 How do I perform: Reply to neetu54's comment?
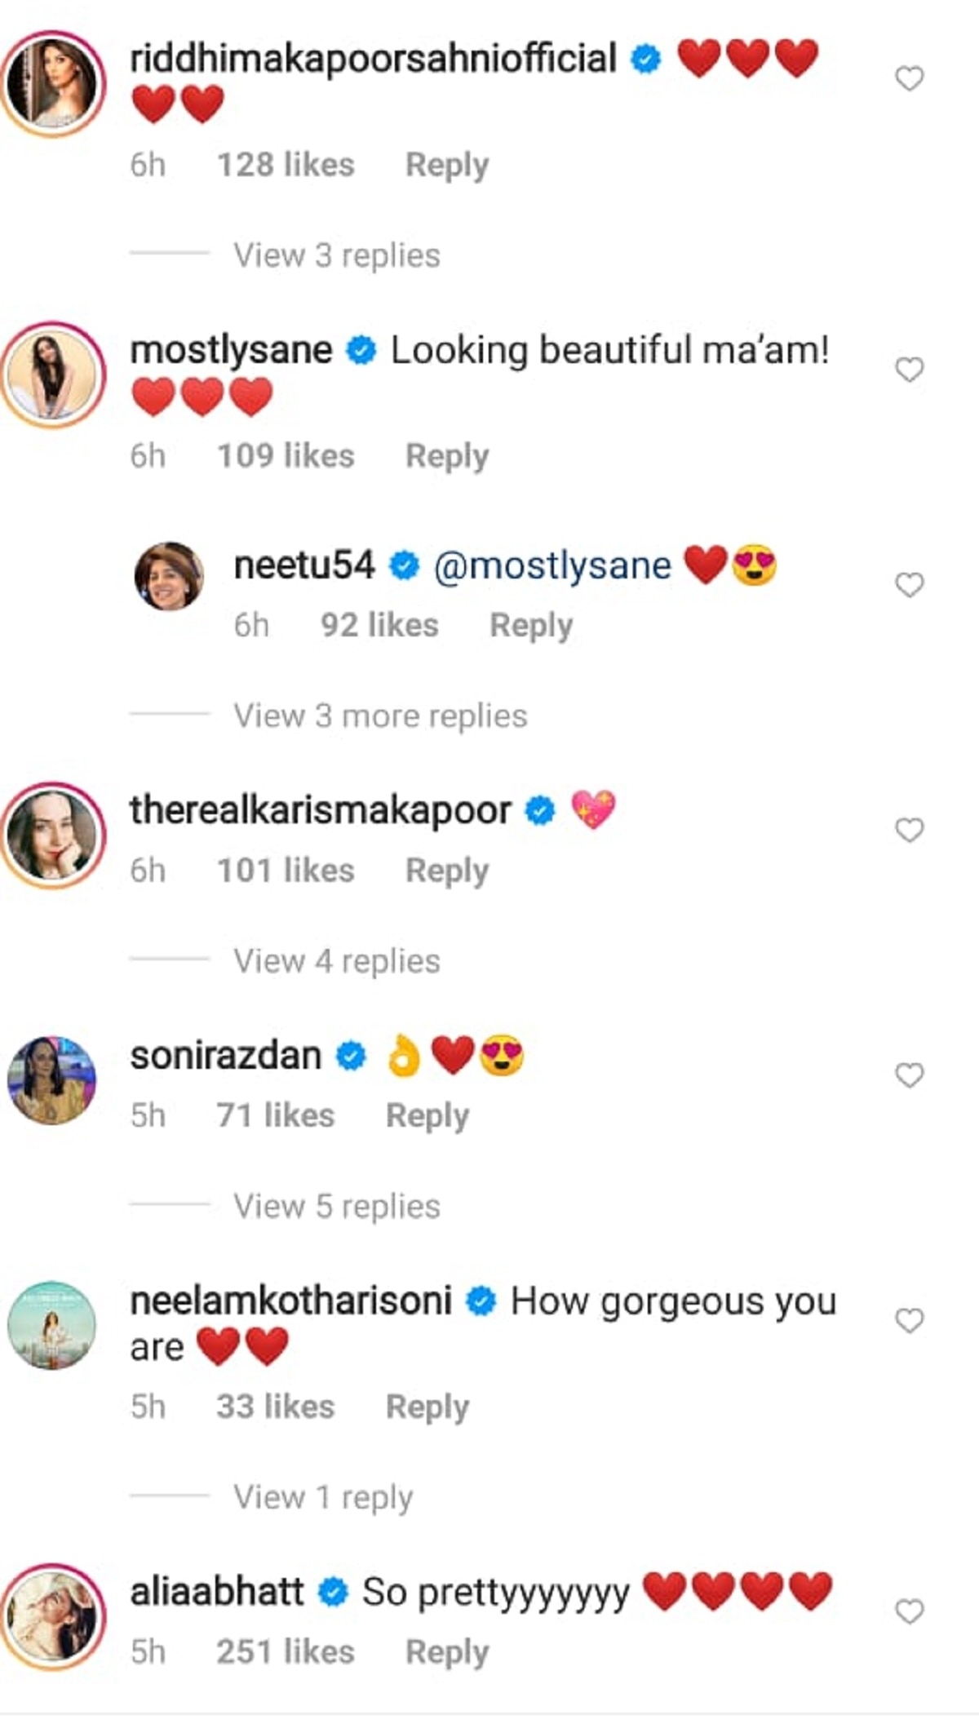[x=531, y=626]
